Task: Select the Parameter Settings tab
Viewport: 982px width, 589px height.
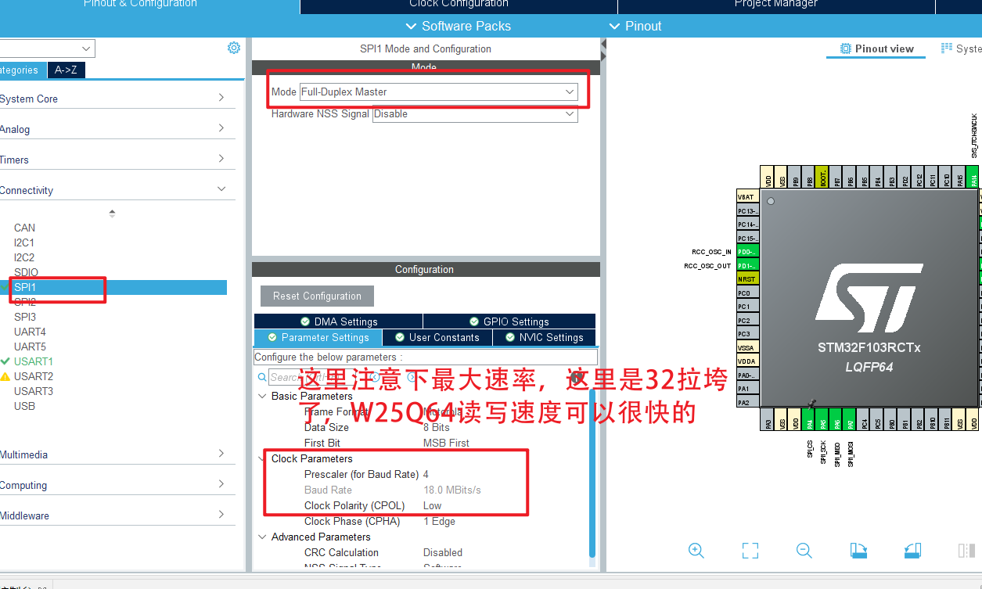Action: pos(318,337)
